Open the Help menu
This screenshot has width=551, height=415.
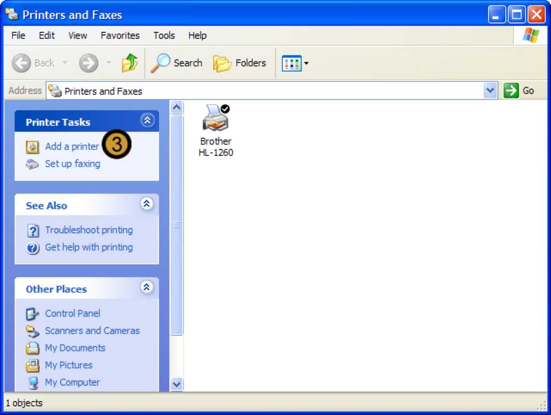[198, 35]
